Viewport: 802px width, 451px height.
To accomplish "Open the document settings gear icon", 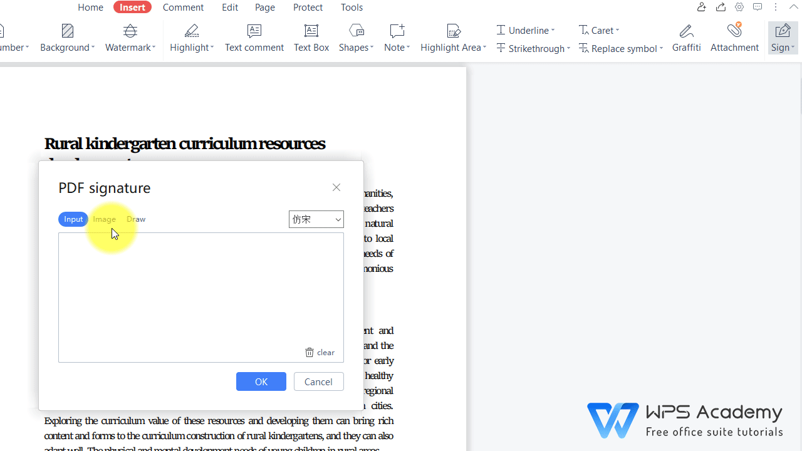I will (x=739, y=7).
